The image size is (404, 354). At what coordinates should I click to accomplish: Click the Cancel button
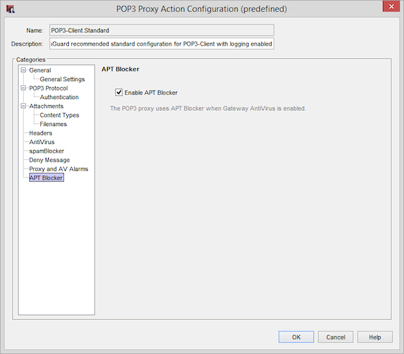click(x=335, y=337)
